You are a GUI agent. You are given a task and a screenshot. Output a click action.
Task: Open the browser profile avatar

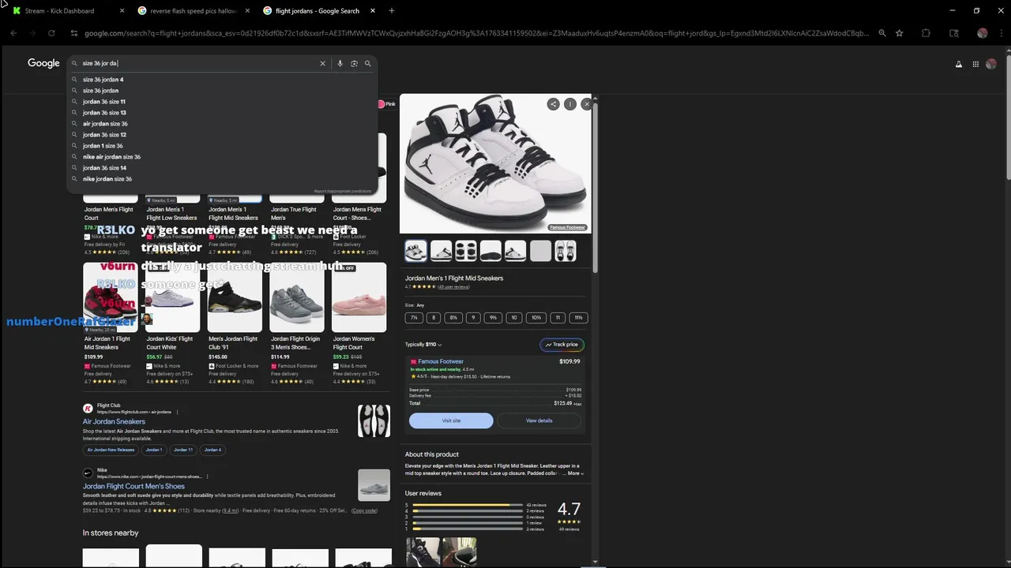pos(982,33)
